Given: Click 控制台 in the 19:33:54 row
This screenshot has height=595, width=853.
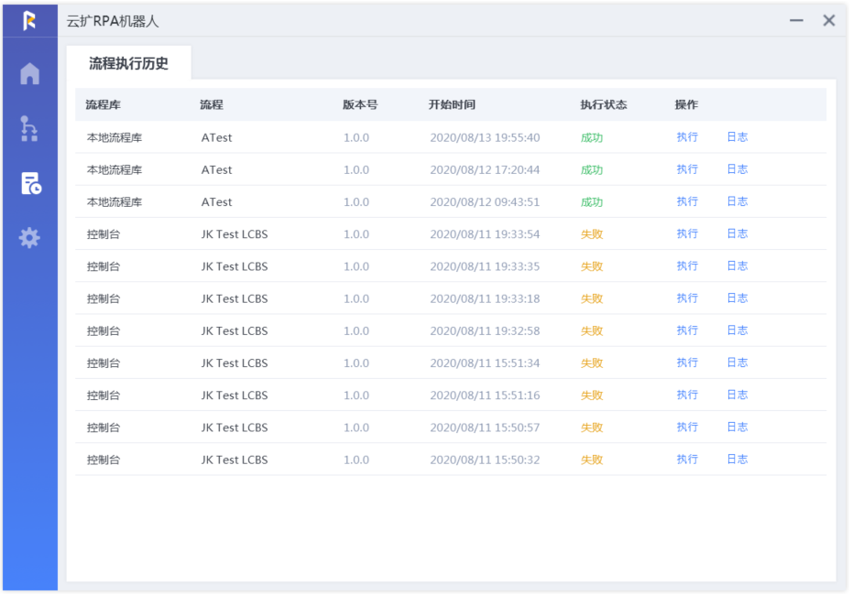Looking at the screenshot, I should pos(104,234).
